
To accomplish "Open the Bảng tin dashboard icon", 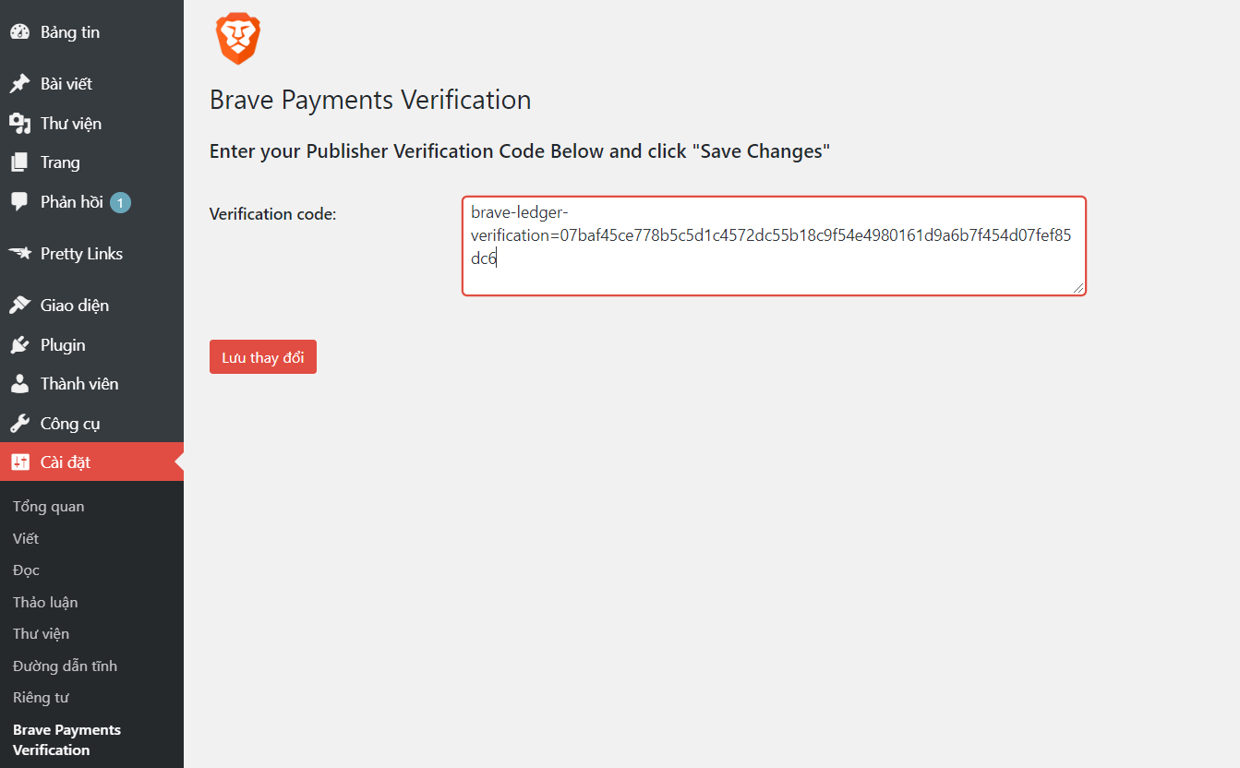I will click(19, 32).
